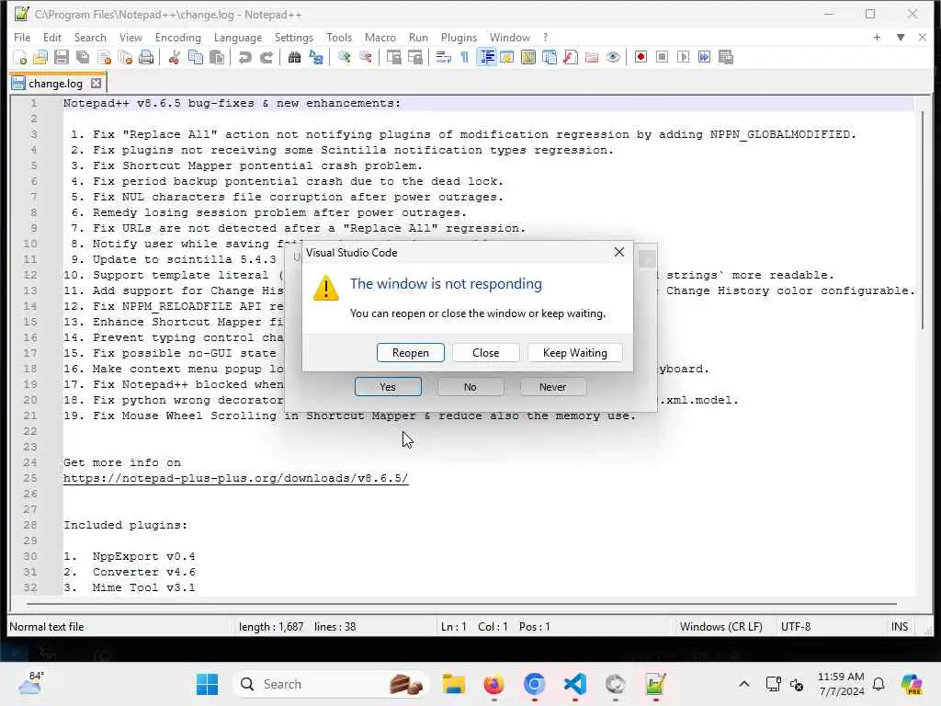Image resolution: width=941 pixels, height=706 pixels.
Task: Click UTF-8 encoding in status bar
Action: coord(795,627)
